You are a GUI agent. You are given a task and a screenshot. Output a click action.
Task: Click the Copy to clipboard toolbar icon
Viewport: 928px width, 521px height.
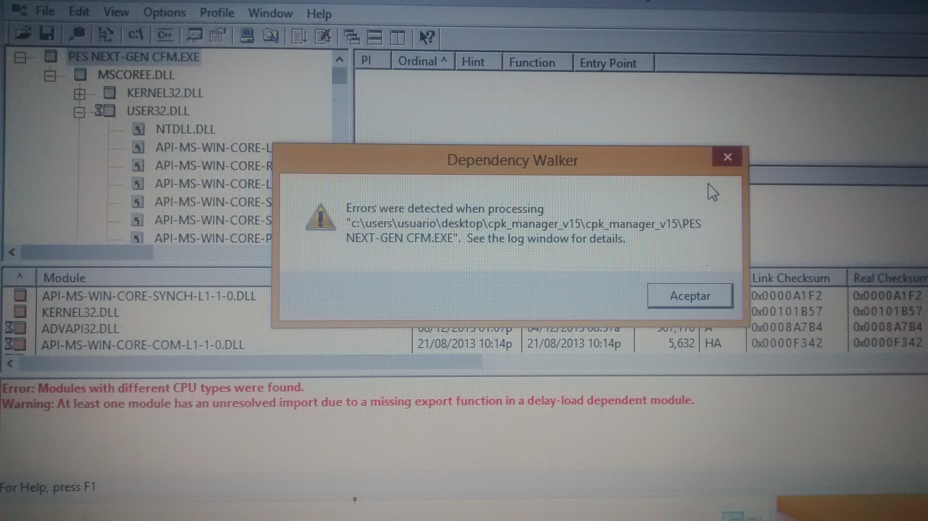click(76, 35)
